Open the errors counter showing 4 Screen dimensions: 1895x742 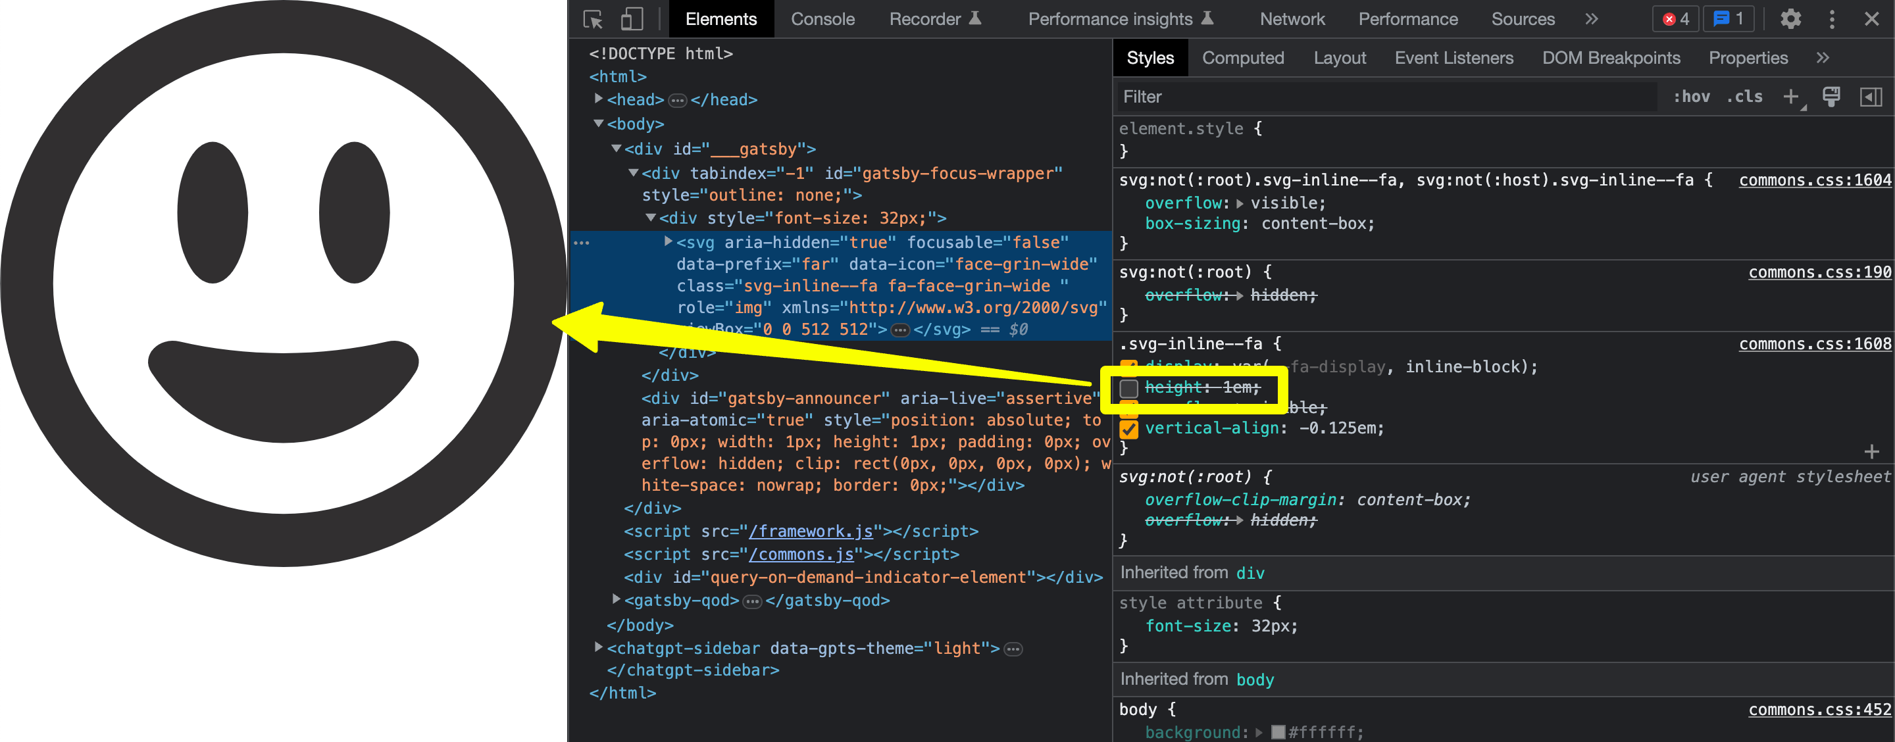coord(1676,19)
